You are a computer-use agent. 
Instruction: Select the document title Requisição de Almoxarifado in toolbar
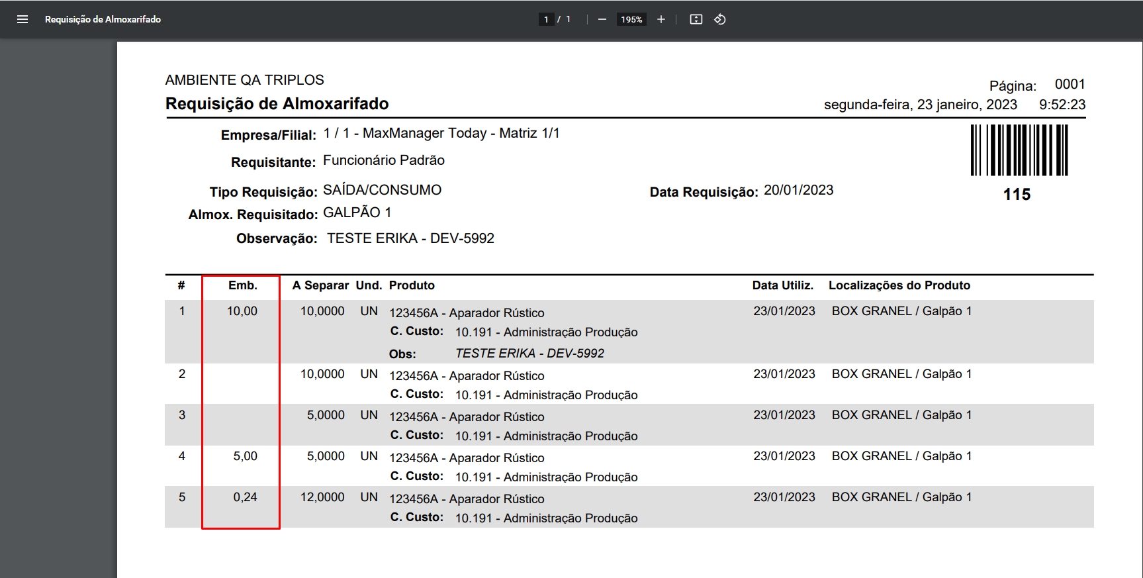click(103, 19)
